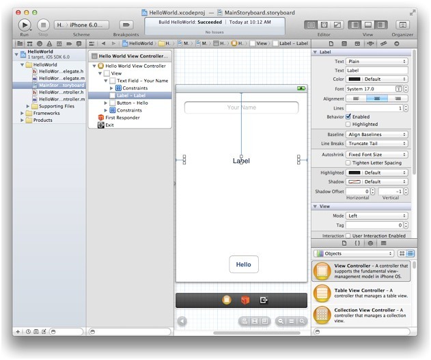This screenshot has height=360, width=431.
Task: Click the Exit icon in scene dock
Action: pyautogui.click(x=264, y=300)
